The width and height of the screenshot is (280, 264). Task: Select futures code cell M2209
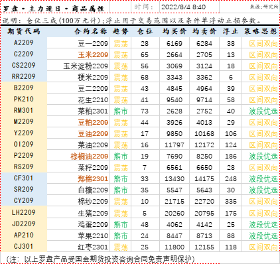[23, 121]
